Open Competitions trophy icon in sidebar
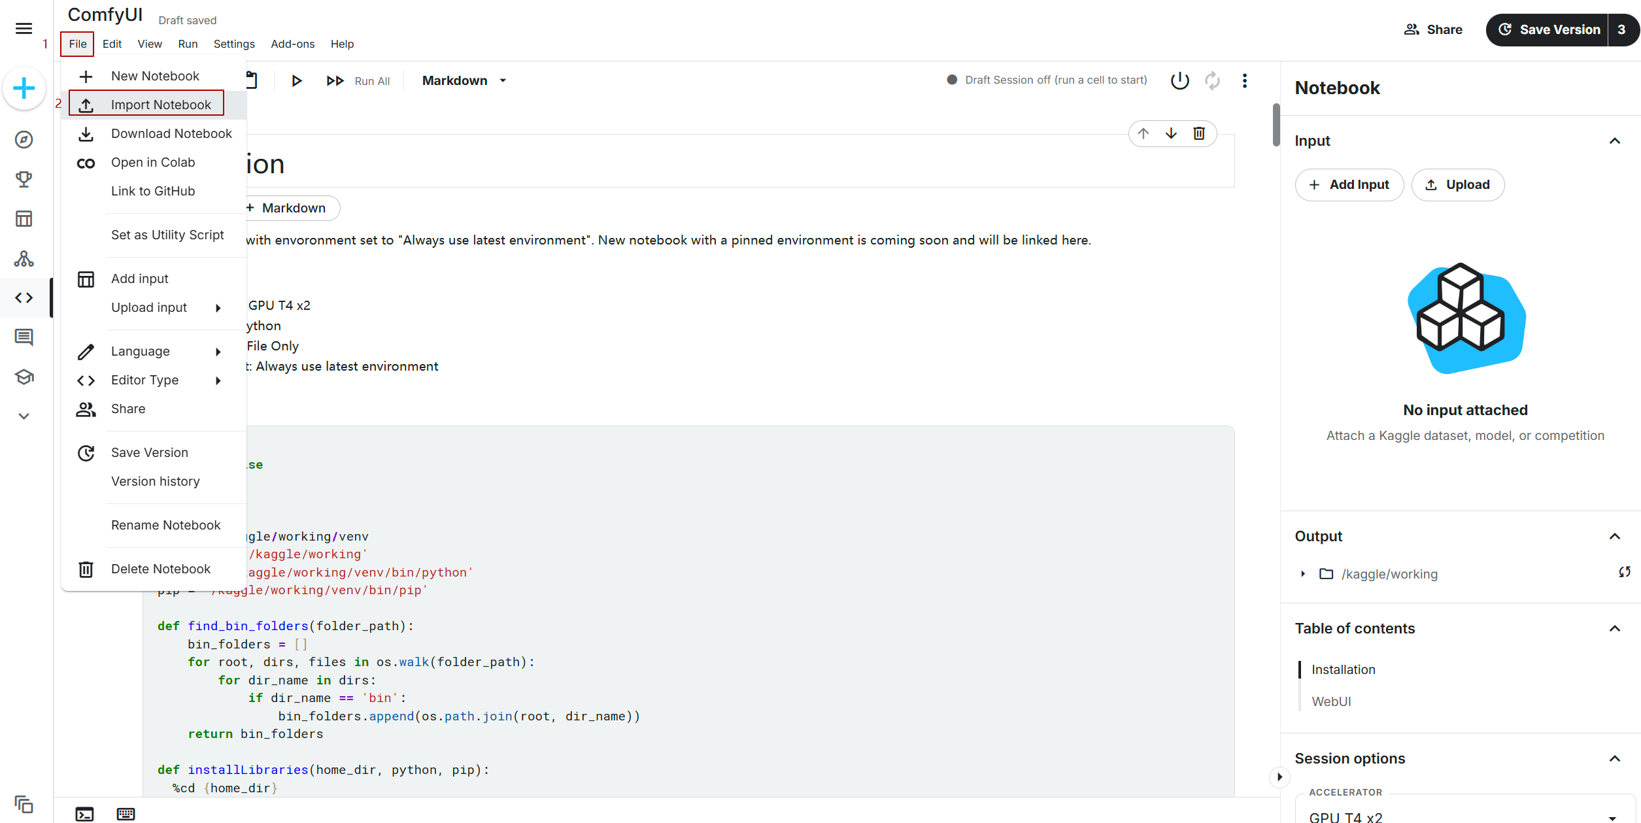Image resolution: width=1641 pixels, height=823 pixels. tap(24, 179)
